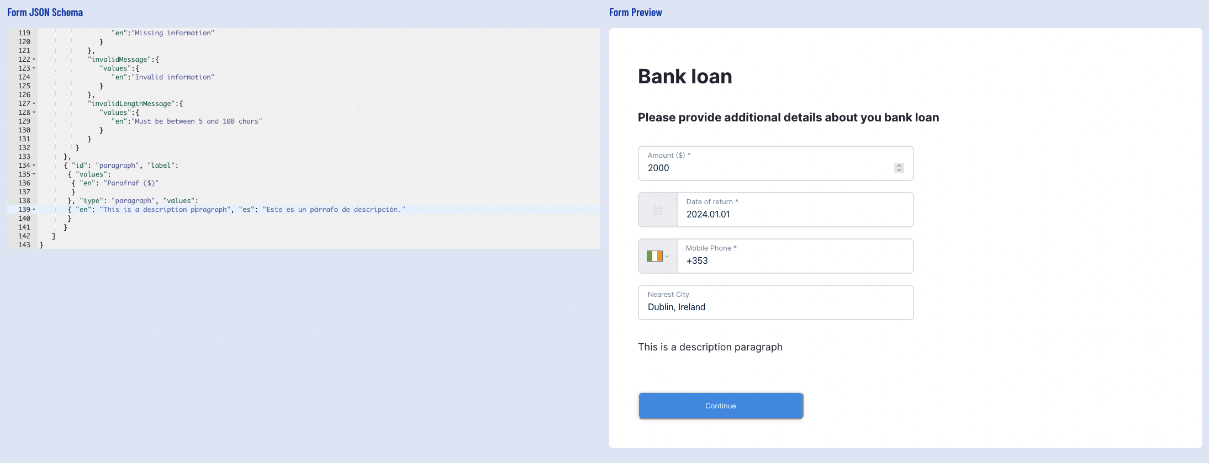Place cursor on the "Parafraf ($)" code line
1209x463 pixels.
point(131,183)
